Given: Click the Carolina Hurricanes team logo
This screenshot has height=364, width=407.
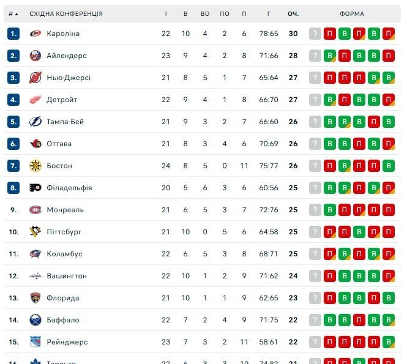Looking at the screenshot, I should tap(35, 34).
